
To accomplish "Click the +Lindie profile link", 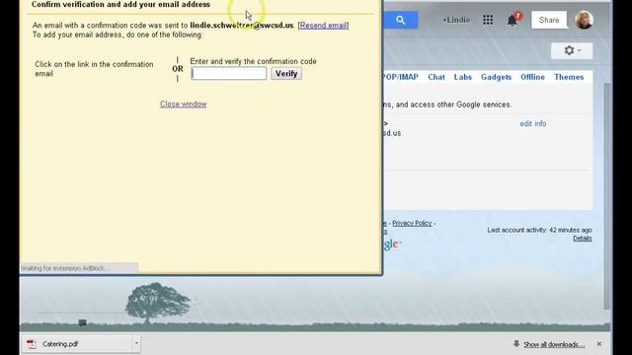I will point(456,20).
